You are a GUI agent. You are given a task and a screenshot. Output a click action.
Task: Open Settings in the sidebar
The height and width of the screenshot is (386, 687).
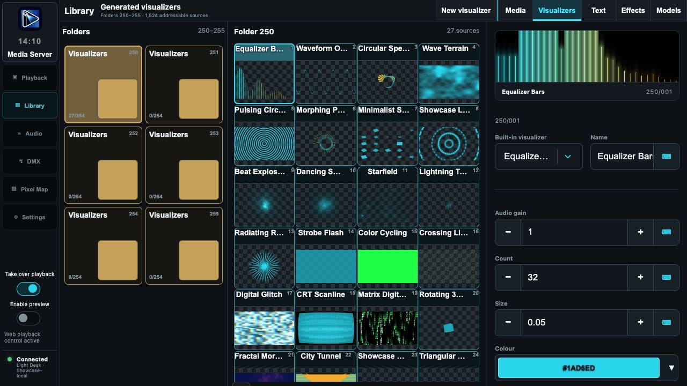click(x=30, y=217)
